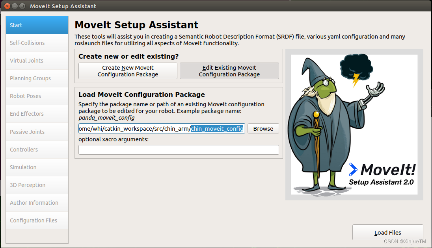432x248 pixels.
Task: Click Create New MoveIt Configuration Package
Action: (128, 71)
